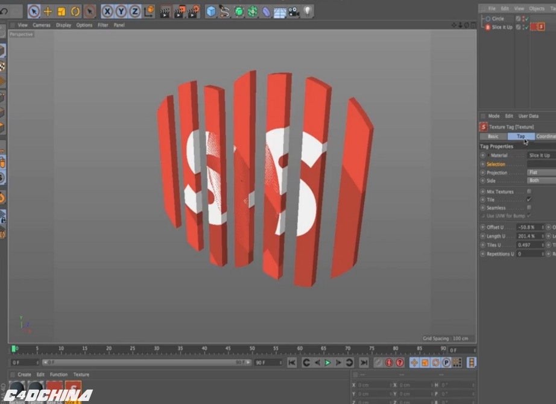Open the Material Manager Texture menu

(x=81, y=374)
